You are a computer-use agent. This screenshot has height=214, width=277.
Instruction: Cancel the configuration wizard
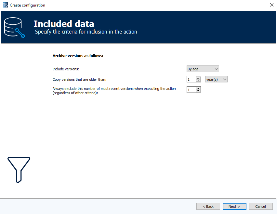coord(261,206)
